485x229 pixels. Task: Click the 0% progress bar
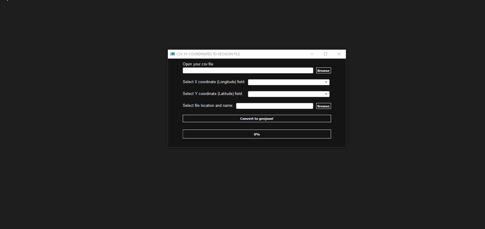[257, 134]
